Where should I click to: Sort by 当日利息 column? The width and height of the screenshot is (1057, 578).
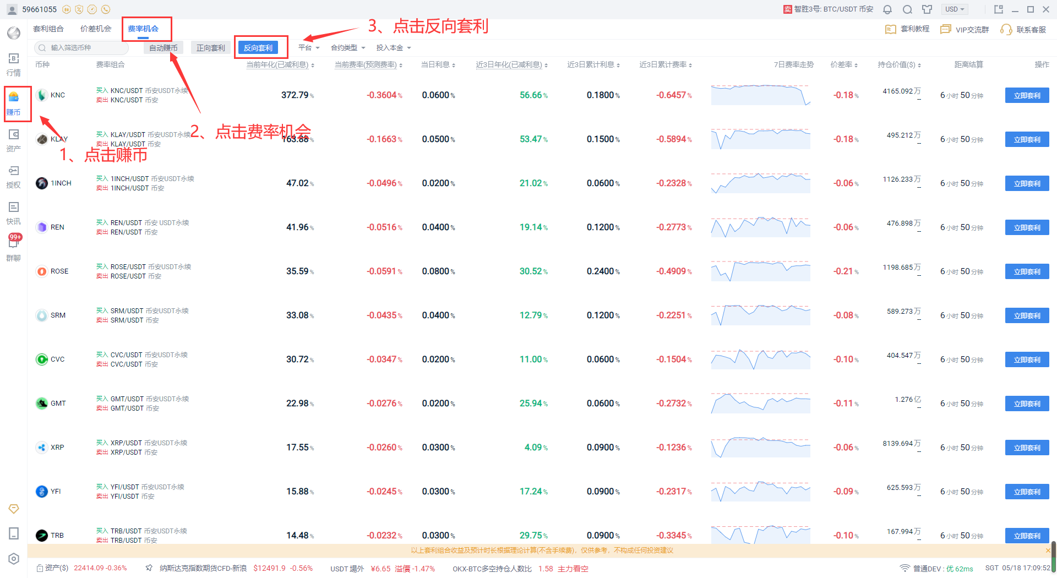pyautogui.click(x=438, y=65)
